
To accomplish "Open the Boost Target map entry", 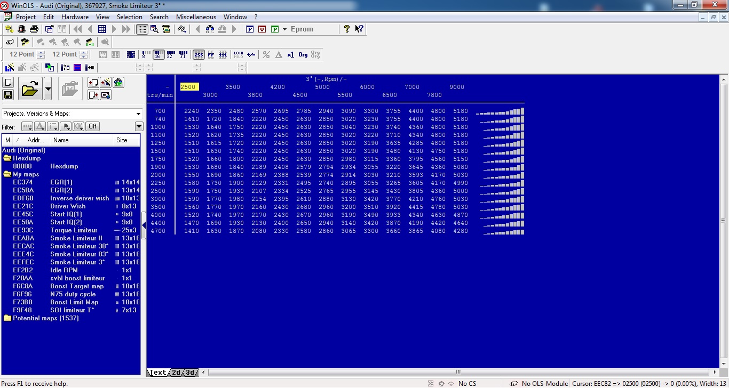I will (77, 286).
